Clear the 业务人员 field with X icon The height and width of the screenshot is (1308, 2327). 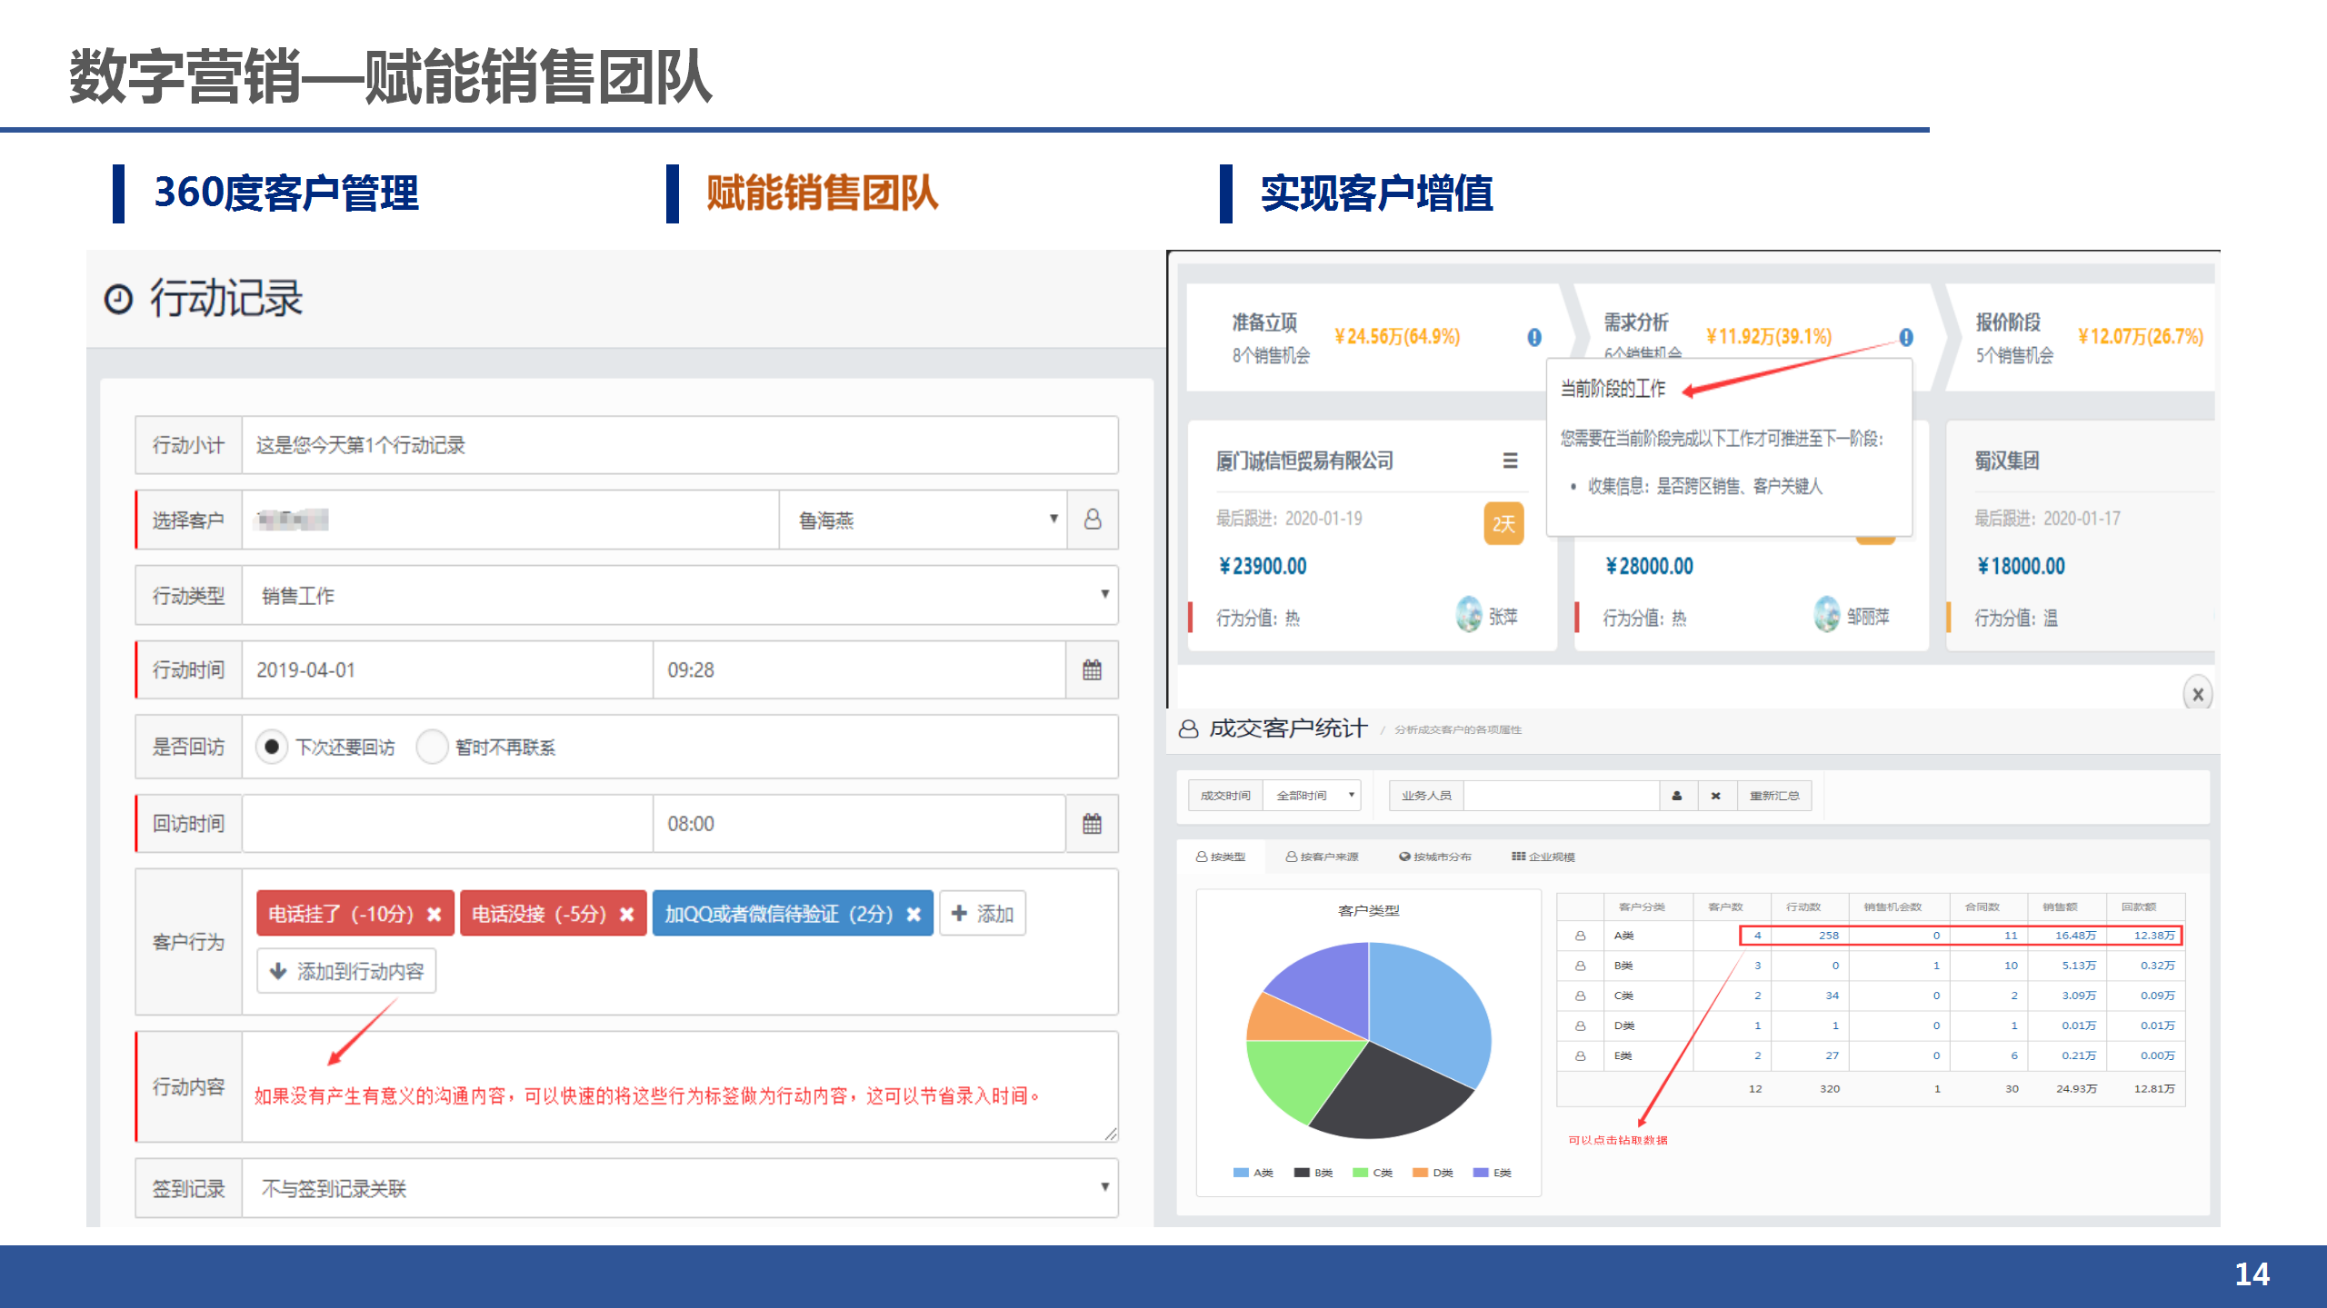coord(1715,796)
